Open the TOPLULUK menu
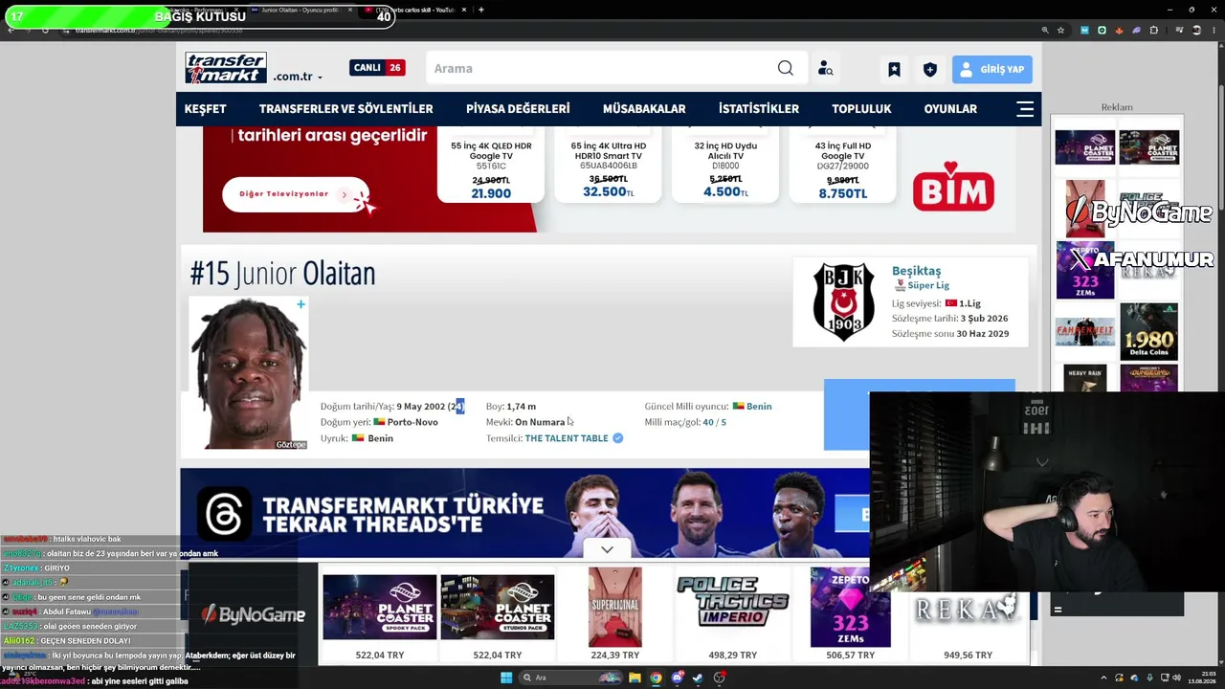 (861, 108)
